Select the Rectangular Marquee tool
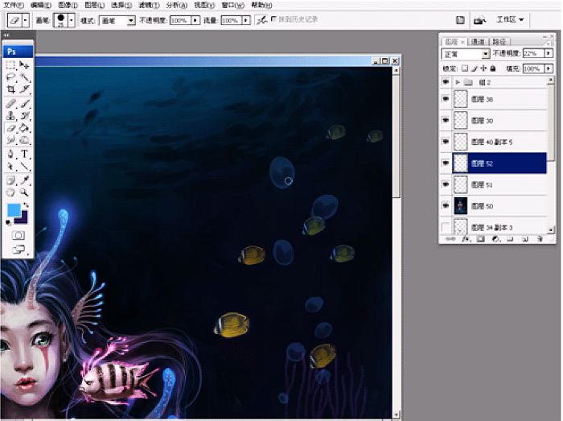The image size is (563, 421). 10,65
